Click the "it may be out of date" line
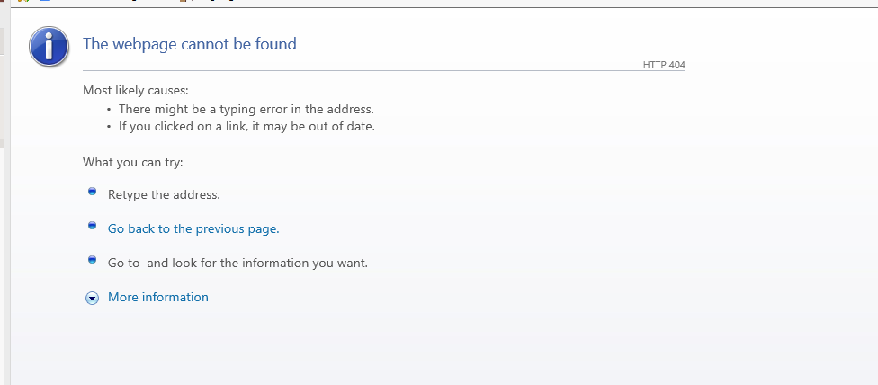The image size is (878, 385). (246, 126)
